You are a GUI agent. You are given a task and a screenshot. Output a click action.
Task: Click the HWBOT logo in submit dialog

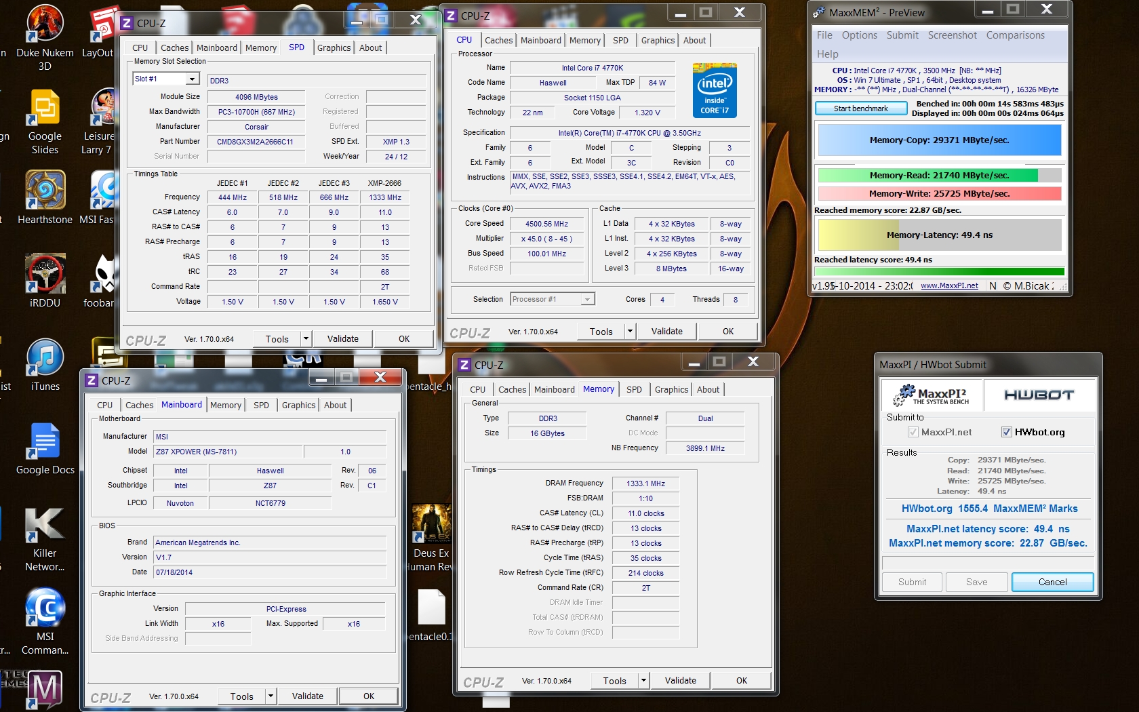pos(1039,395)
